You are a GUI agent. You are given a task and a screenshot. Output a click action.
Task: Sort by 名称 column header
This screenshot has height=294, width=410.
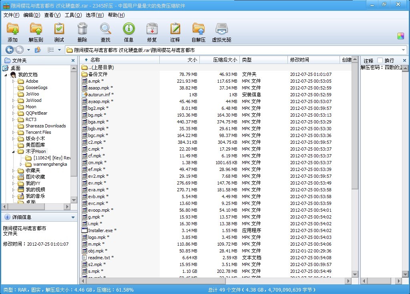(x=119, y=60)
